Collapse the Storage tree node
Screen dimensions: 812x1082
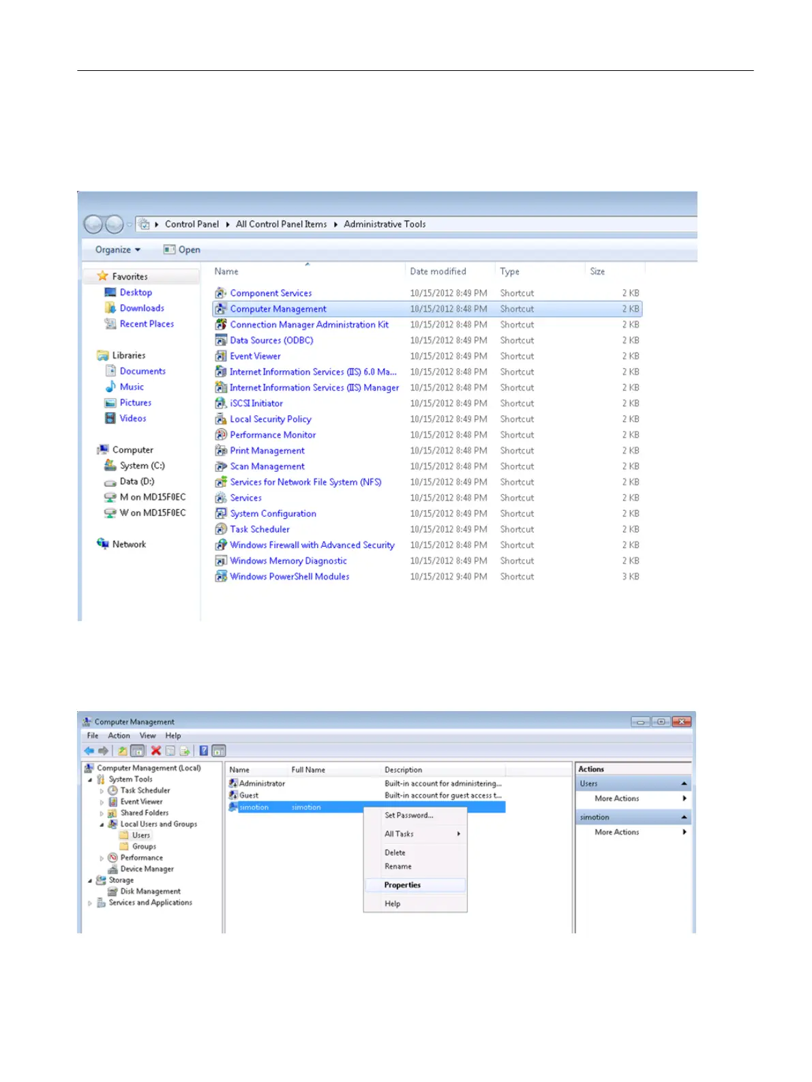90,881
